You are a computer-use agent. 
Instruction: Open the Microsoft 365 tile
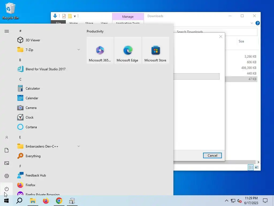[100, 50]
